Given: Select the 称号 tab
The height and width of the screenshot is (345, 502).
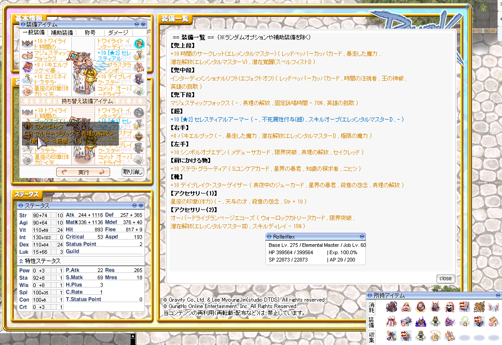Looking at the screenshot, I should pos(90,33).
